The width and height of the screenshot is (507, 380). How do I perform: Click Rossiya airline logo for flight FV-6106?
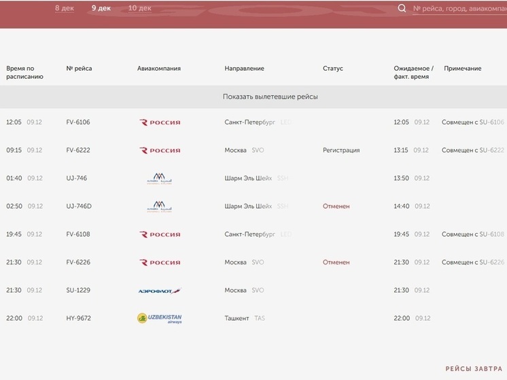click(x=160, y=122)
